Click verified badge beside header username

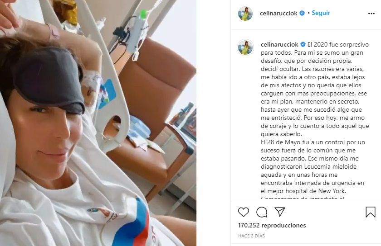click(302, 13)
